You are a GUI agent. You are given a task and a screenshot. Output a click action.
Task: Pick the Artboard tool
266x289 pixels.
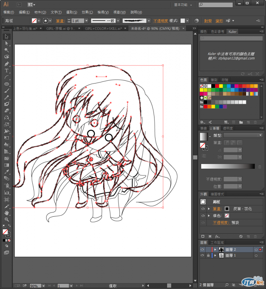point(6,199)
